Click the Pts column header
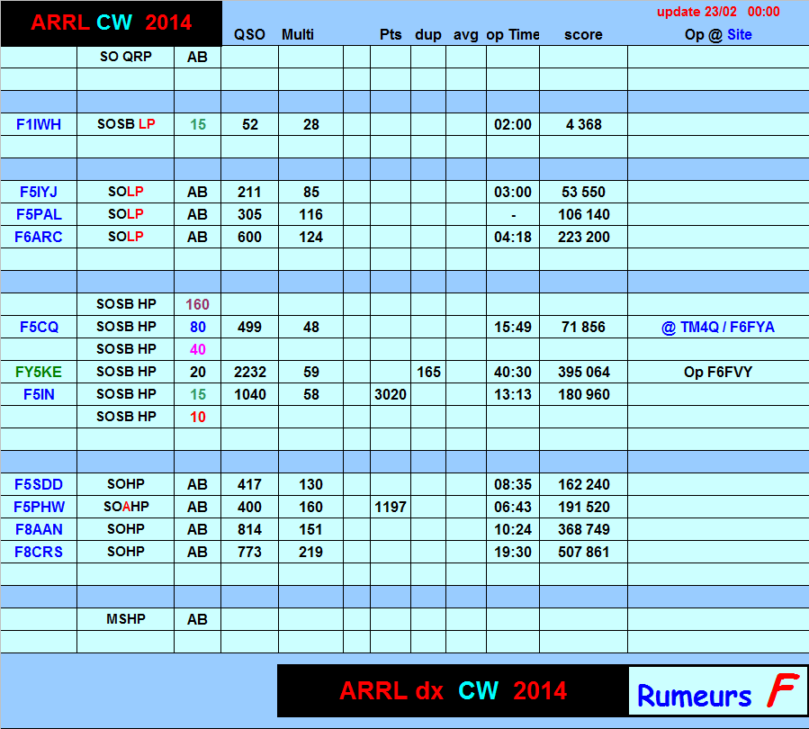This screenshot has width=809, height=729. [x=391, y=34]
